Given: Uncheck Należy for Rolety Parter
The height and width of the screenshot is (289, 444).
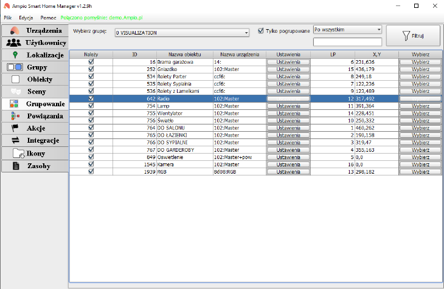Looking at the screenshot, I should click(91, 76).
